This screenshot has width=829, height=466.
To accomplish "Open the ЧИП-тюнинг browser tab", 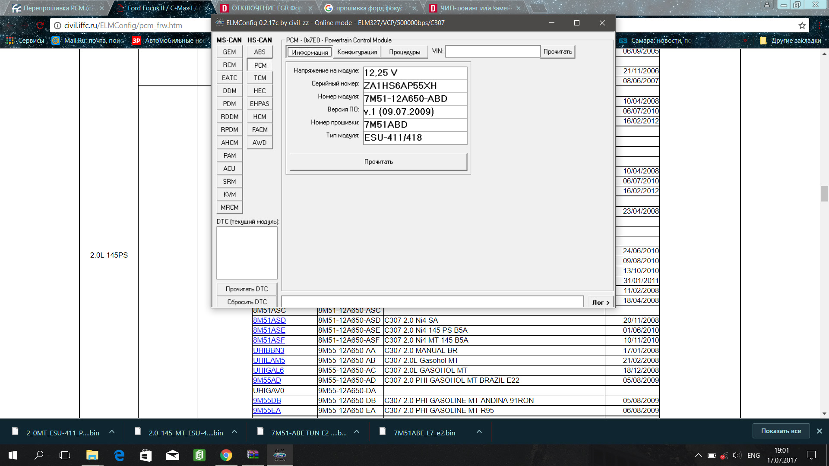I will [475, 8].
